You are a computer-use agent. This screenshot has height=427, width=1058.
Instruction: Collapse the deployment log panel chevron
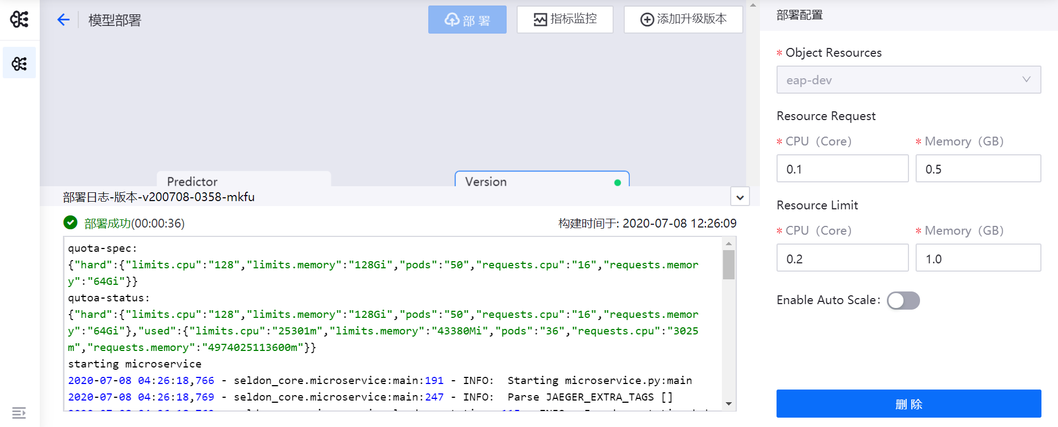click(x=740, y=197)
